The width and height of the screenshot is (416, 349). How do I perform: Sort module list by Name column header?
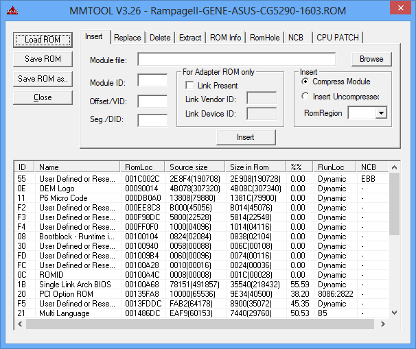77,167
